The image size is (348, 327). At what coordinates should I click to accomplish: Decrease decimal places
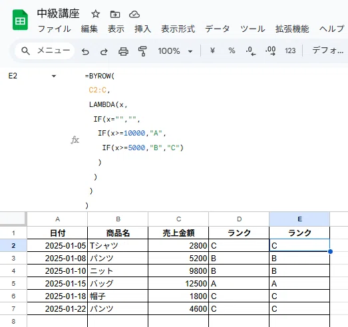pyautogui.click(x=251, y=51)
